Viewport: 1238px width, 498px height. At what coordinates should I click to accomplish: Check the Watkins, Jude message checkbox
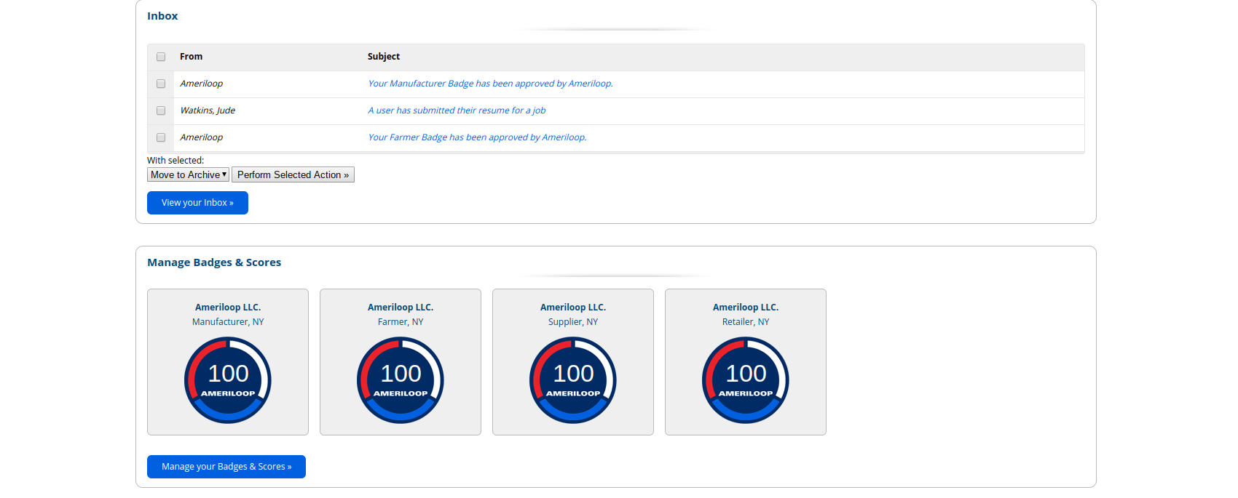click(161, 111)
